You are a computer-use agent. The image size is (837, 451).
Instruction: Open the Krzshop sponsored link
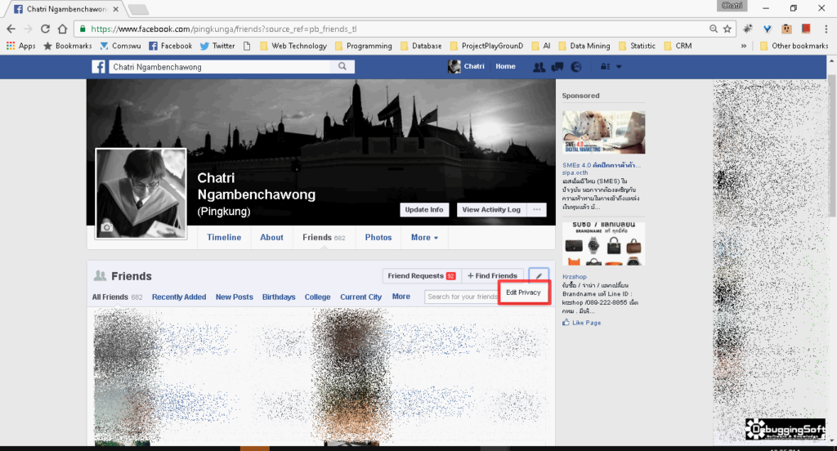click(x=575, y=276)
